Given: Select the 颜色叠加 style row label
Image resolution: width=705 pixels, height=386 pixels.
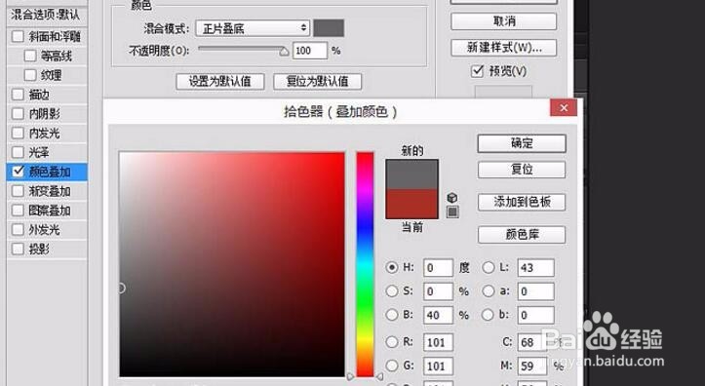Looking at the screenshot, I should coord(50,172).
